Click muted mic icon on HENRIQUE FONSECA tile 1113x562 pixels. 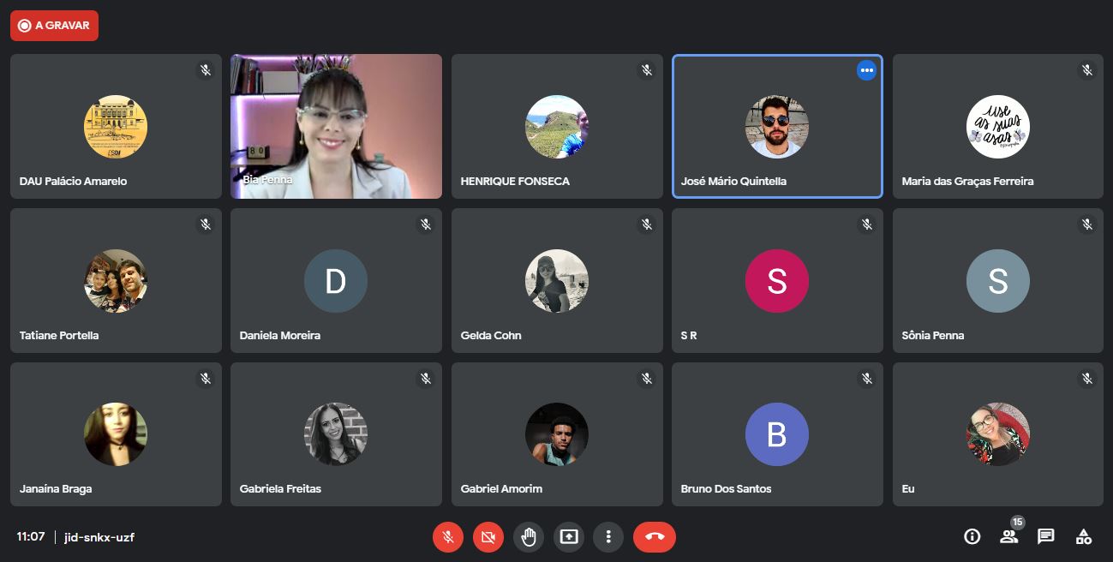tap(646, 70)
